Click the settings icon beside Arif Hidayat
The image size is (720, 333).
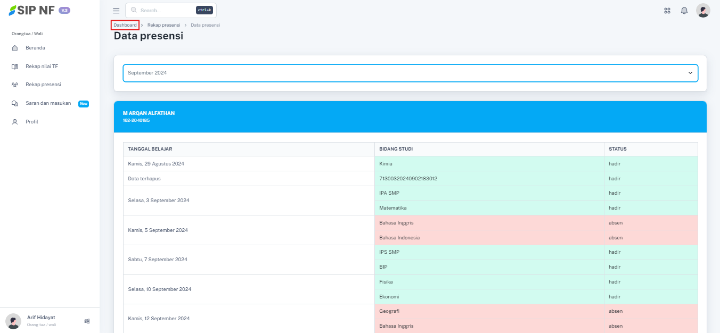(x=87, y=321)
